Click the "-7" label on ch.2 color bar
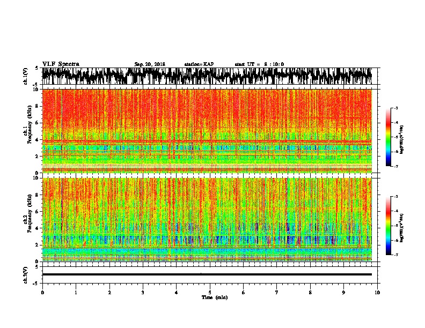The height and width of the screenshot is (328, 425). tap(395, 255)
